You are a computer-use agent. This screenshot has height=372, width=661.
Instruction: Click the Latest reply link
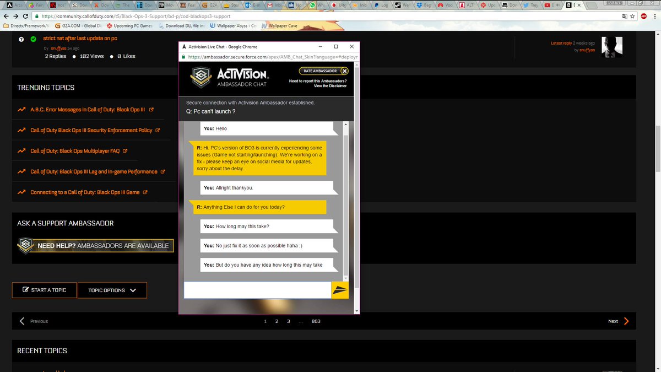(x=561, y=43)
